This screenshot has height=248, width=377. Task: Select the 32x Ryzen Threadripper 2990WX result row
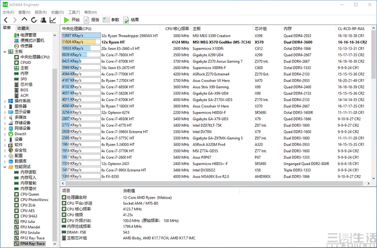click(130, 36)
